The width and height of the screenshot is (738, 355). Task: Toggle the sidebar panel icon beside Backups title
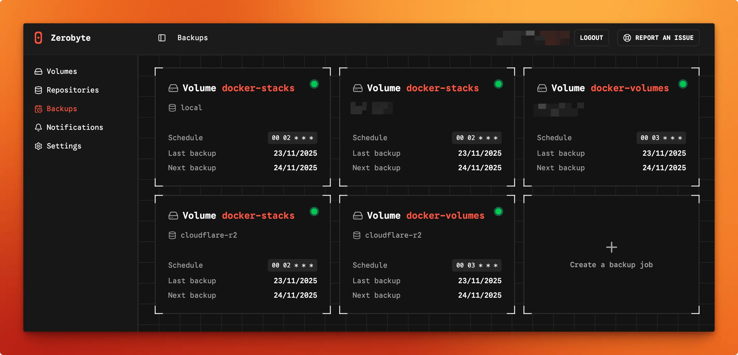162,38
